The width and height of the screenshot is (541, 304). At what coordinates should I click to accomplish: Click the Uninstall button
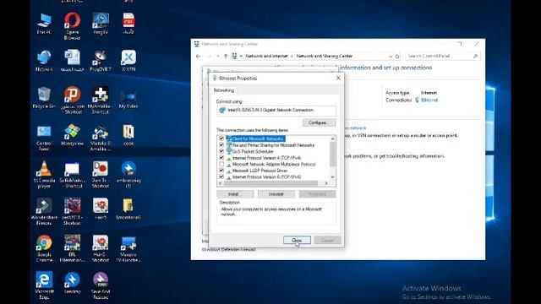tap(276, 194)
